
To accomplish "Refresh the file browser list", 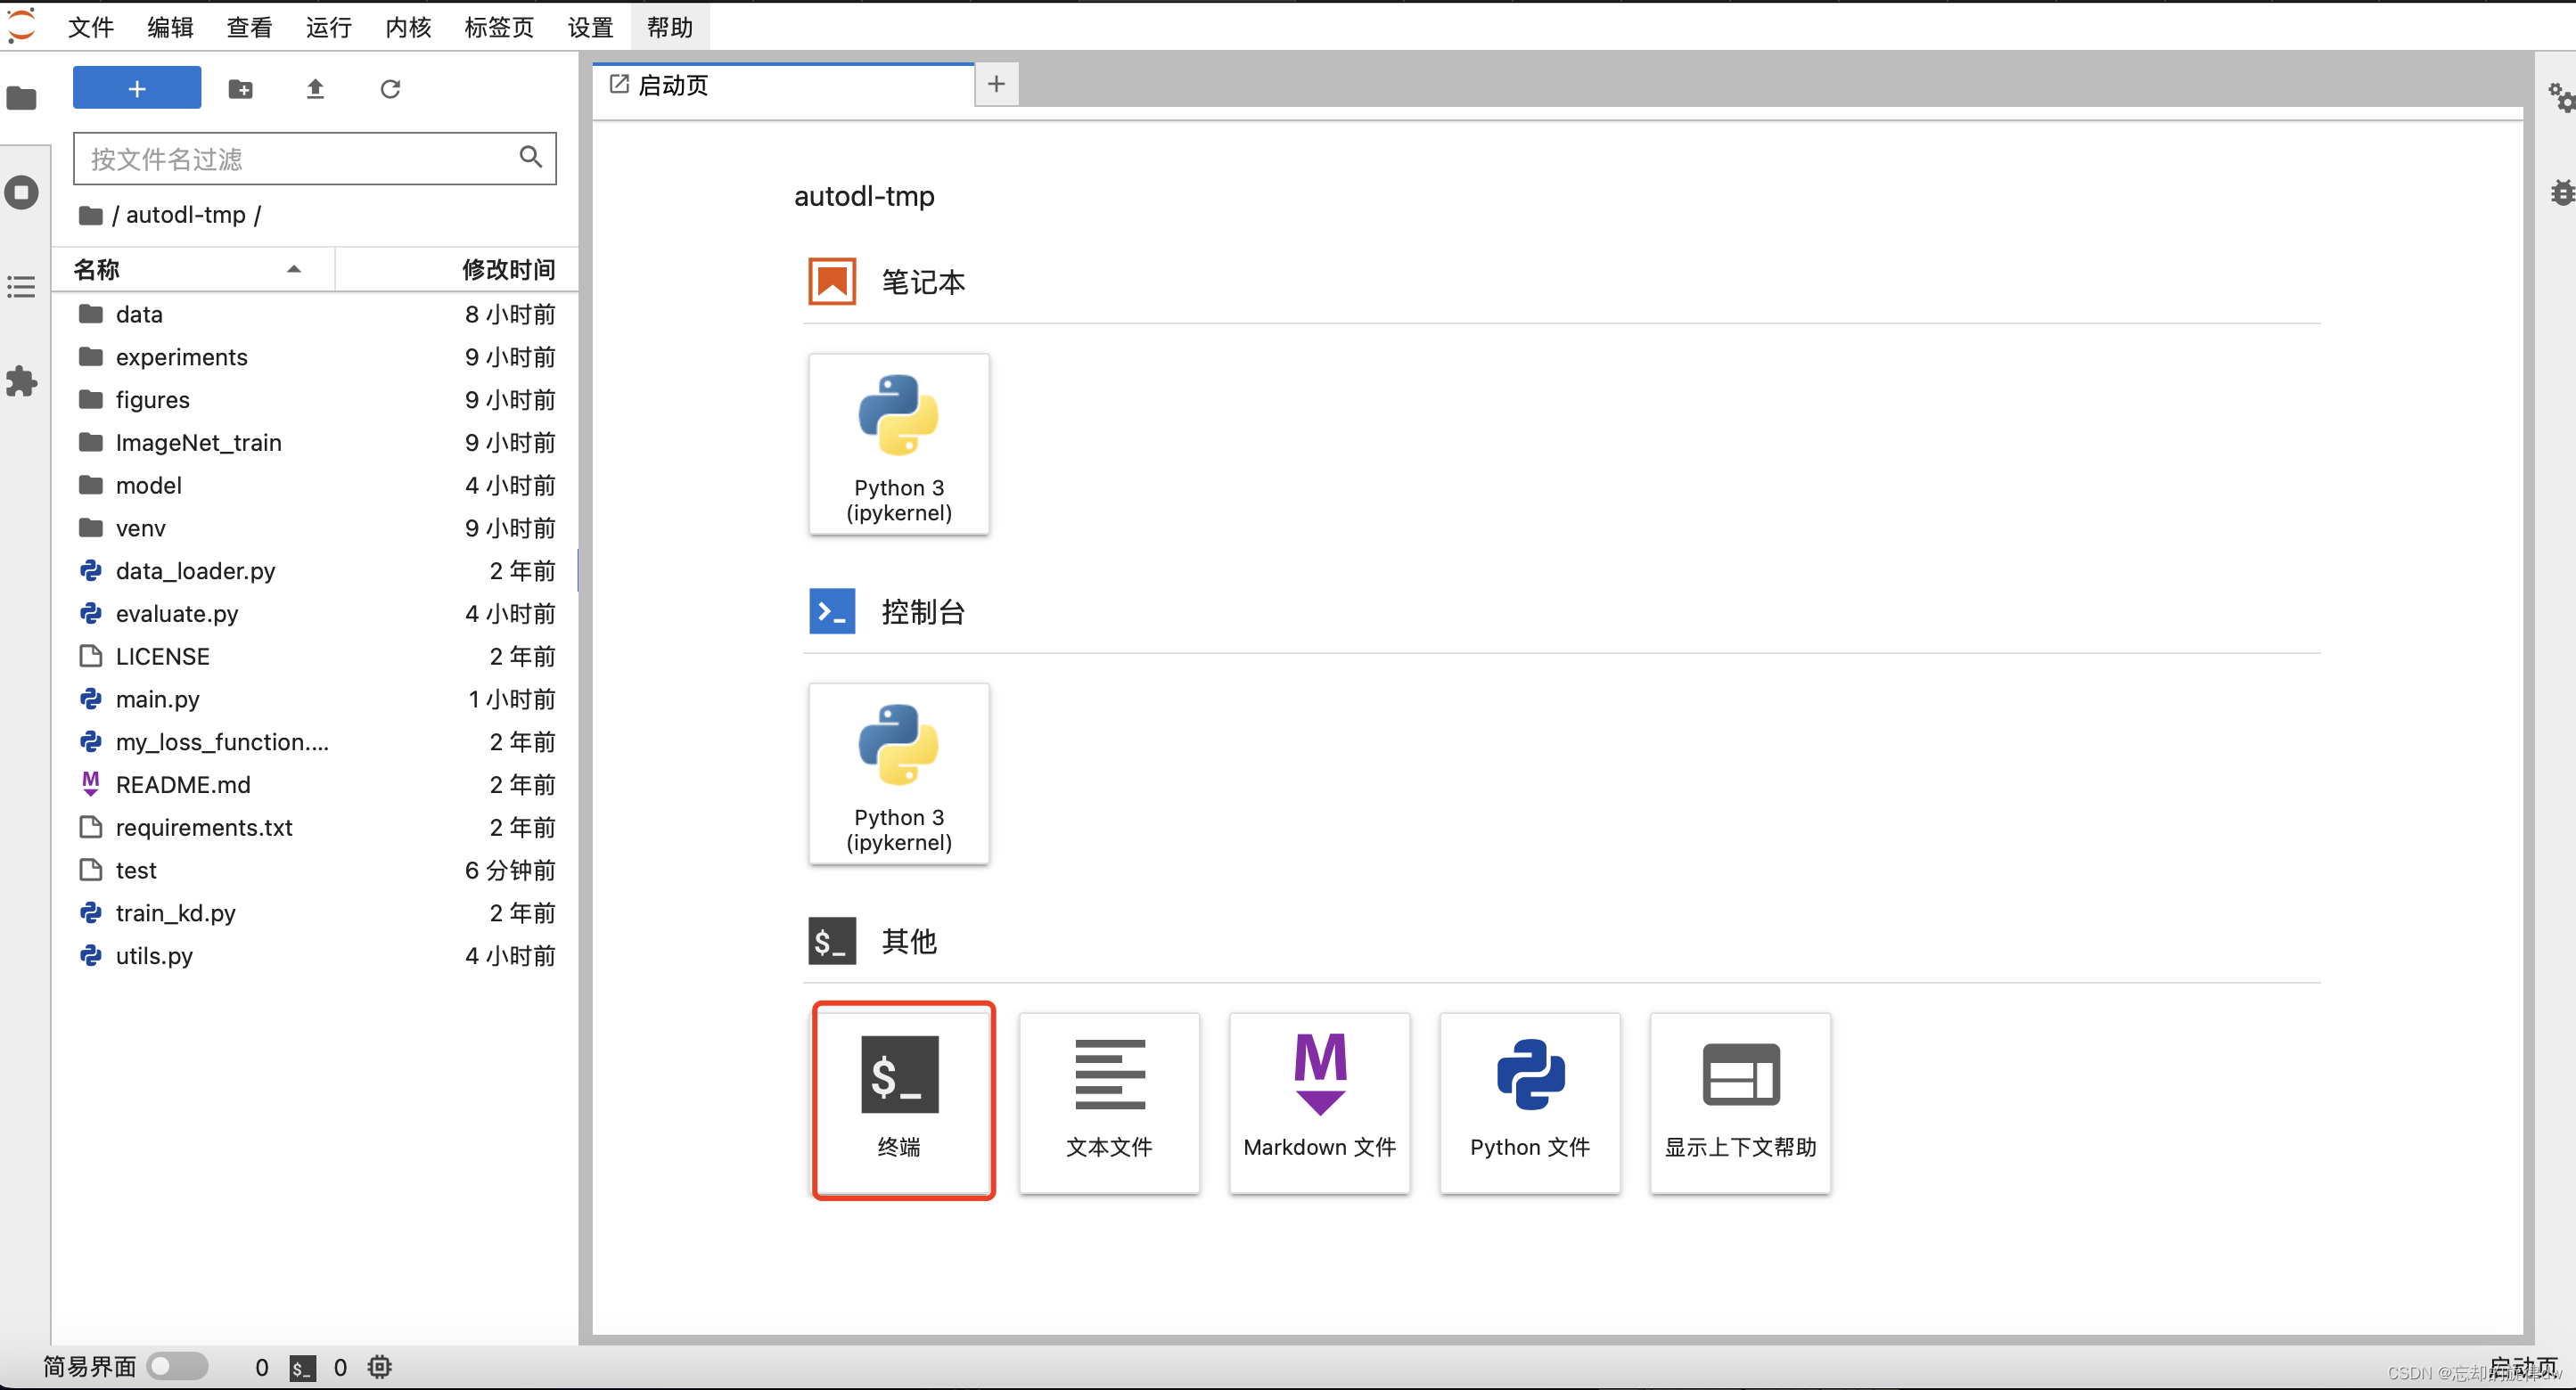I will tap(390, 89).
